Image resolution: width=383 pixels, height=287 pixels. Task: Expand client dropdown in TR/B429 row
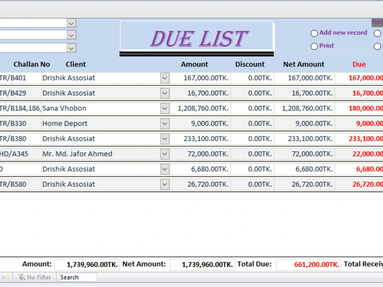[x=165, y=93]
